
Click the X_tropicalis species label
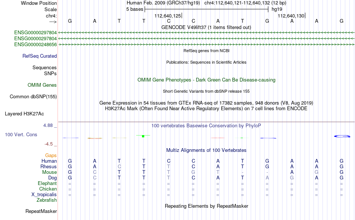[x=44, y=195]
